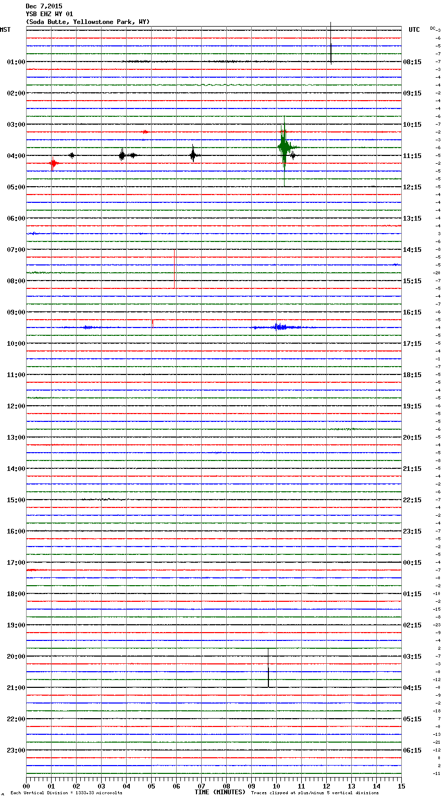
Task: Click the "00" minute tick on the x-axis
Action: click(26, 786)
